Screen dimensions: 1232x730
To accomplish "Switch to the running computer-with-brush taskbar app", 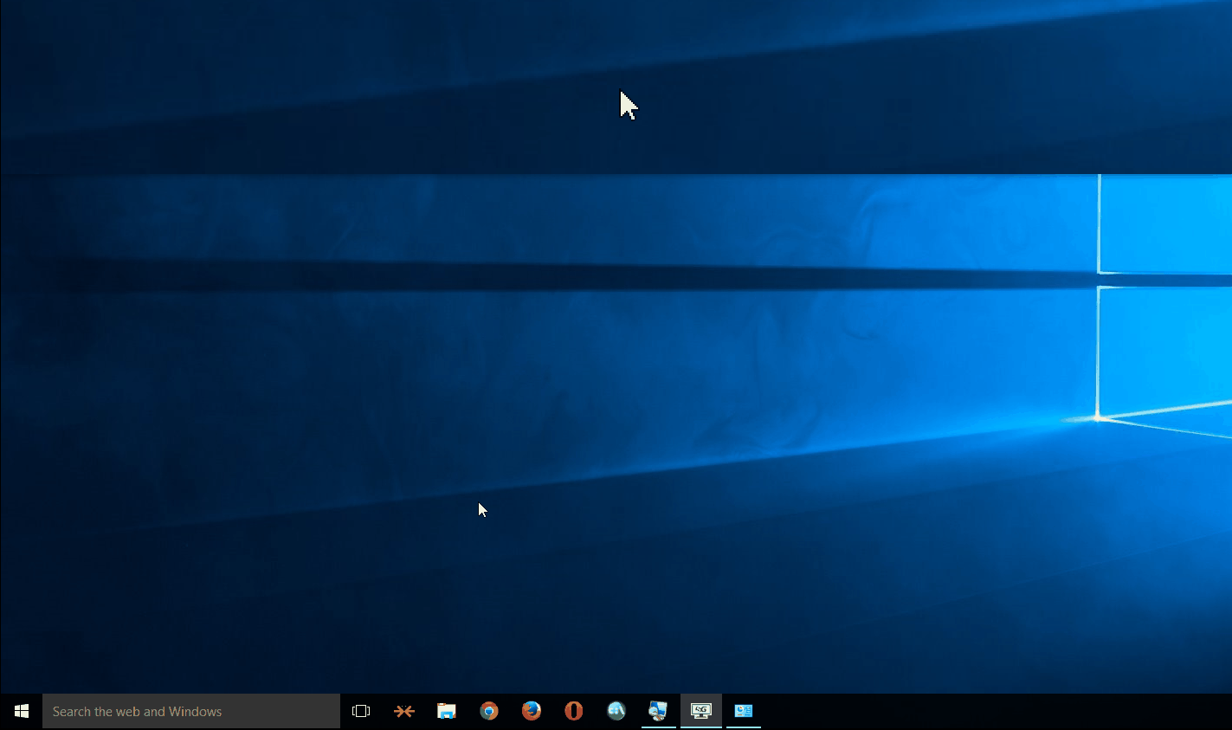I will (658, 711).
